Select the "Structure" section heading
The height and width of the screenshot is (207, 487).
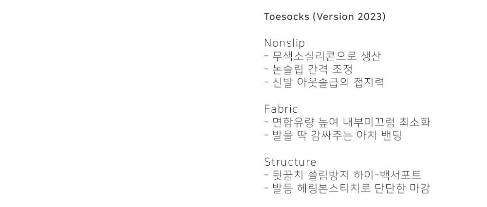point(290,162)
